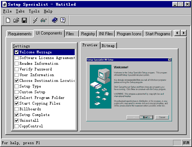Switch to Program Icons tab

pyautogui.click(x=129, y=34)
